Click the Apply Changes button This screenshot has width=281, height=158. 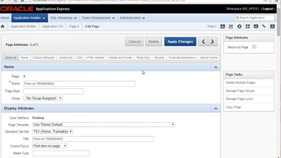[x=180, y=42]
